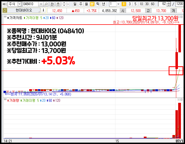185x144 pixels.
Task: Click the change rate +3.75%
Action: point(91,11)
